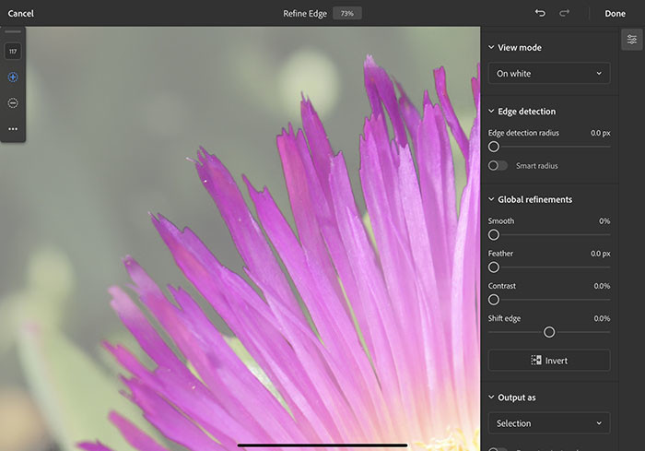Click the undo arrow icon
The width and height of the screenshot is (645, 451).
[540, 13]
